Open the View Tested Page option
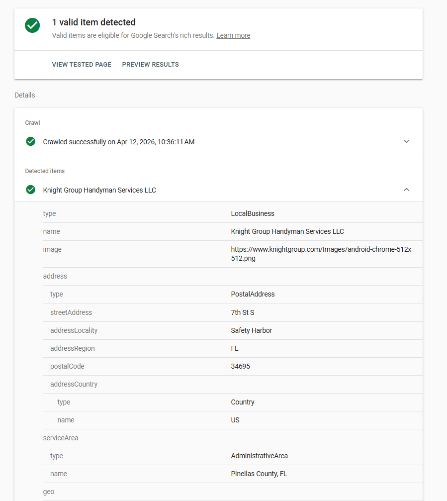 (x=82, y=65)
